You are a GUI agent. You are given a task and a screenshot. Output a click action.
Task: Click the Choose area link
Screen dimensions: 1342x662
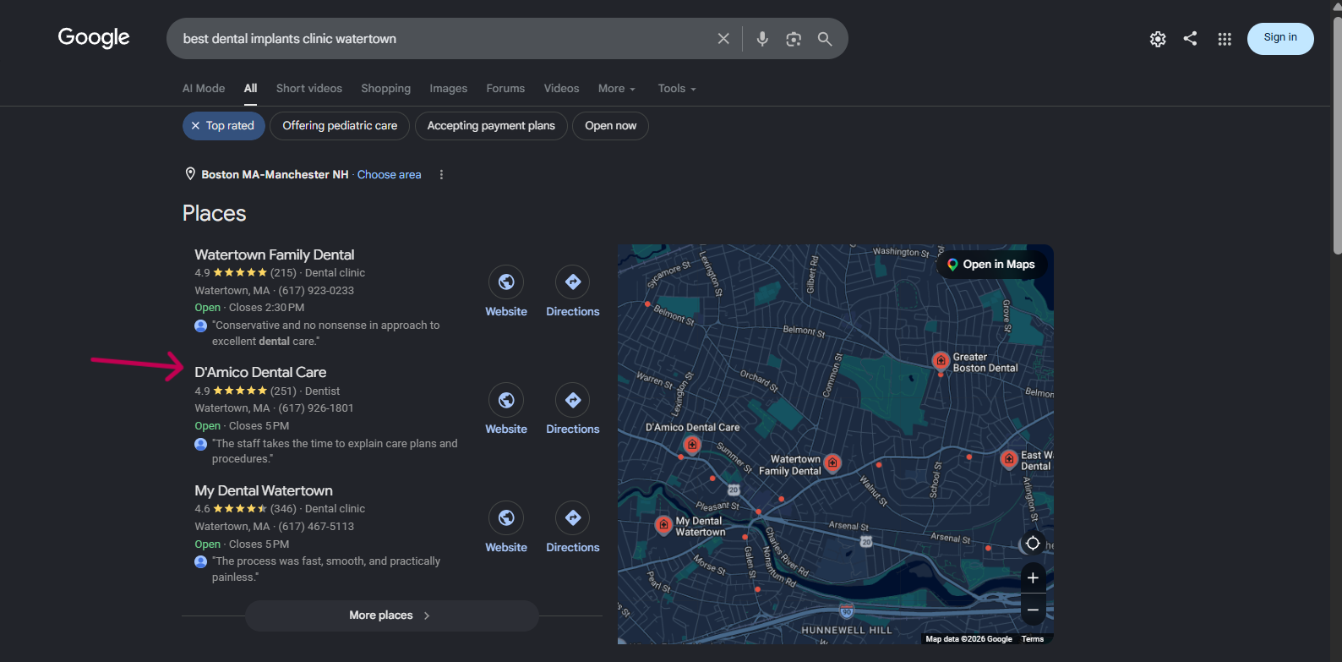click(389, 175)
